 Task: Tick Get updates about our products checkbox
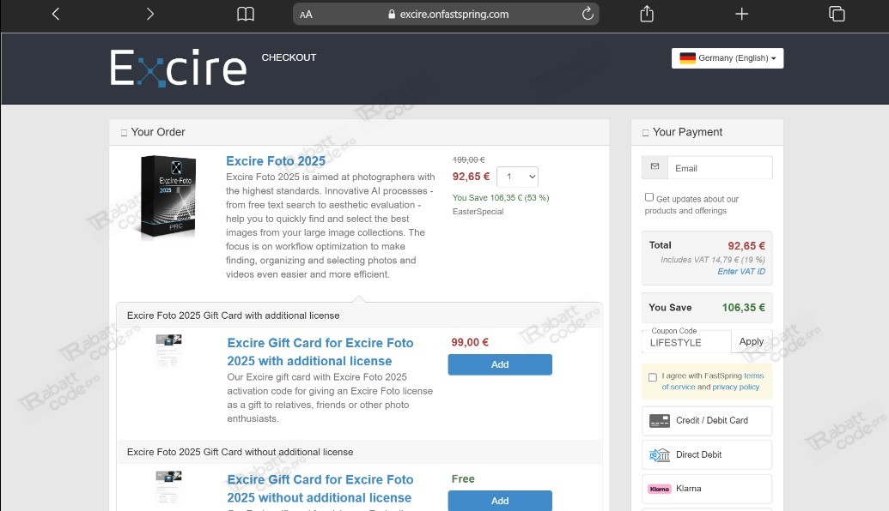649,197
